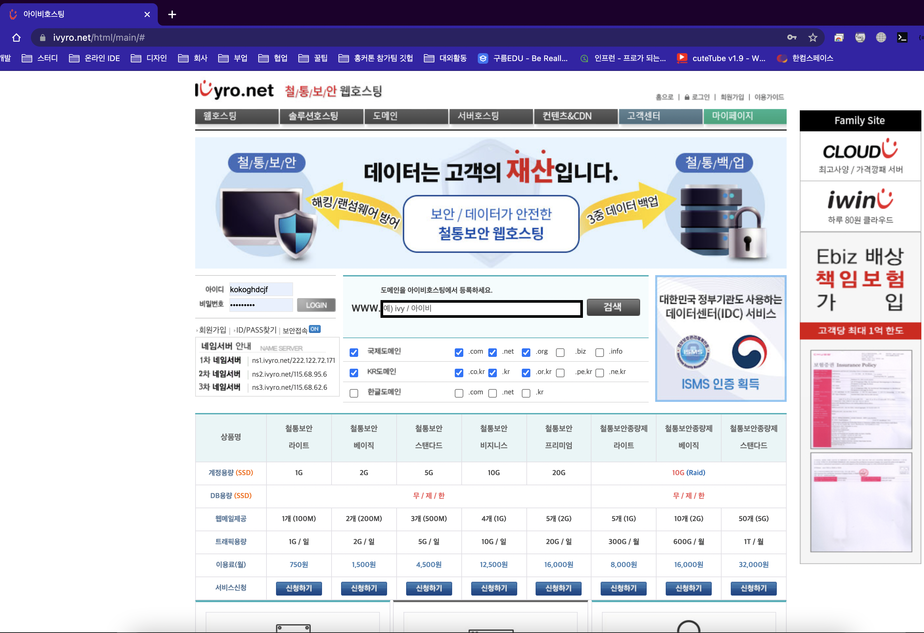Open the translate globe icon

(x=881, y=37)
